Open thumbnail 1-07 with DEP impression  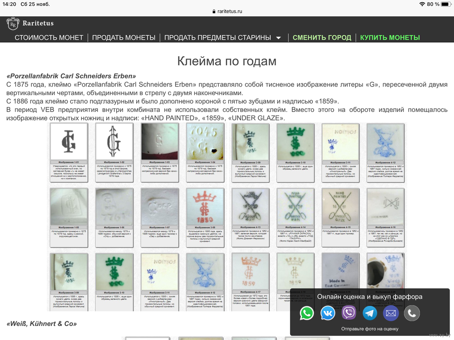point(159,207)
